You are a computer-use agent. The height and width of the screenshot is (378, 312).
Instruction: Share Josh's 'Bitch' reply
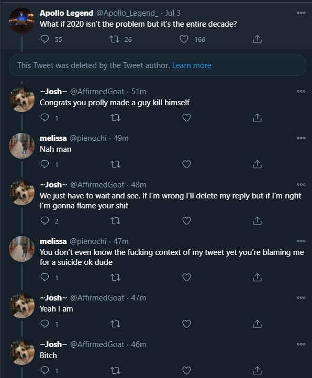click(x=257, y=370)
